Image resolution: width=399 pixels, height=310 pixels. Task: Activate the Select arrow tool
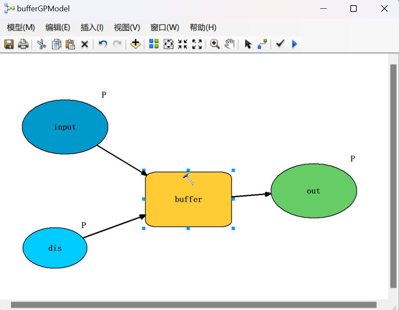tap(248, 44)
